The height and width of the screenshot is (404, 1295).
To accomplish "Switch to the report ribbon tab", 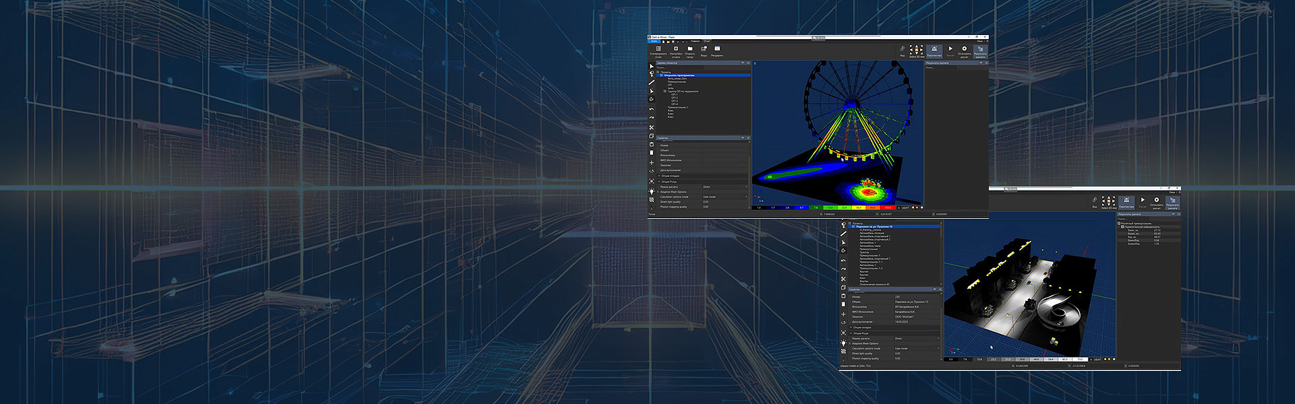I will tap(707, 41).
